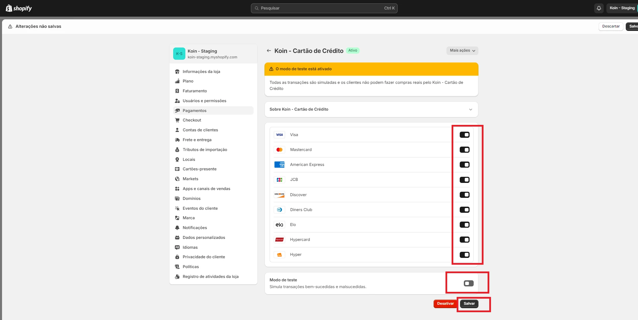
Task: Toggle the JCB switch
Action: (464, 180)
